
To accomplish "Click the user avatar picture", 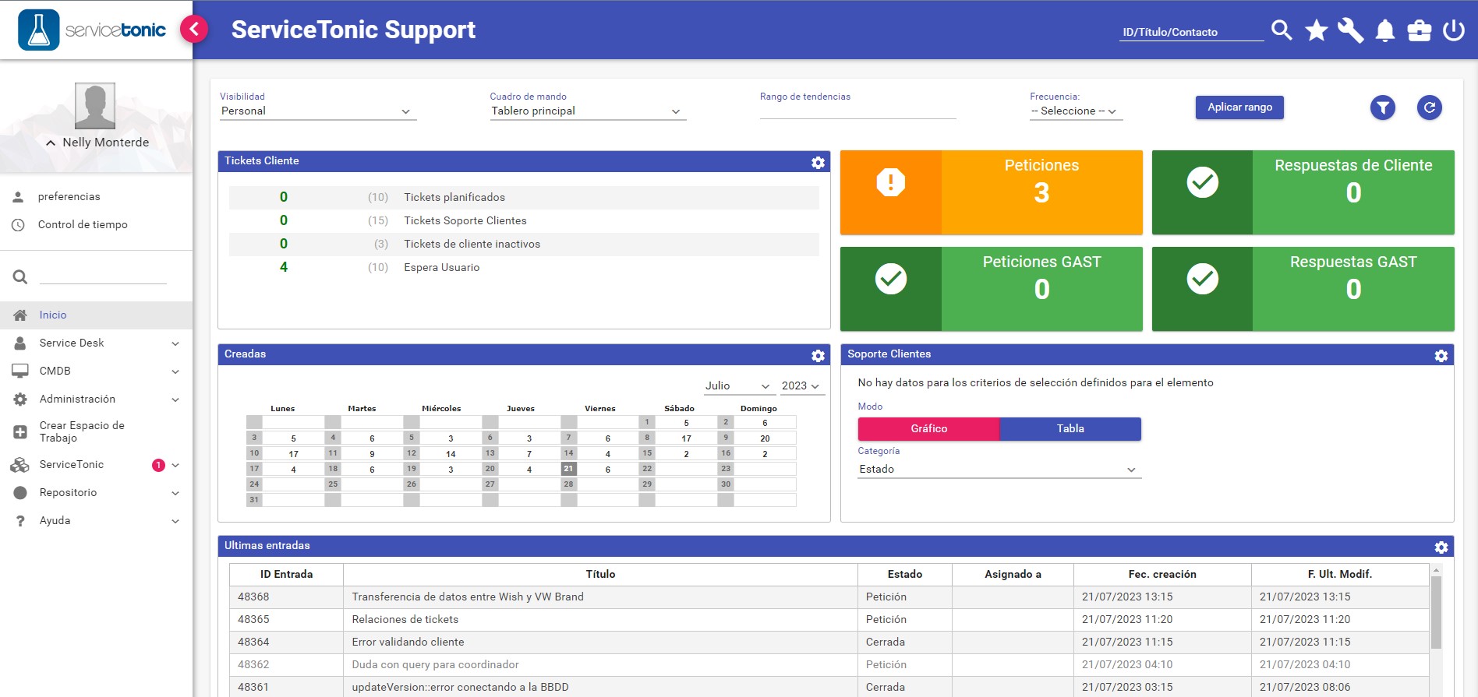I will point(95,105).
